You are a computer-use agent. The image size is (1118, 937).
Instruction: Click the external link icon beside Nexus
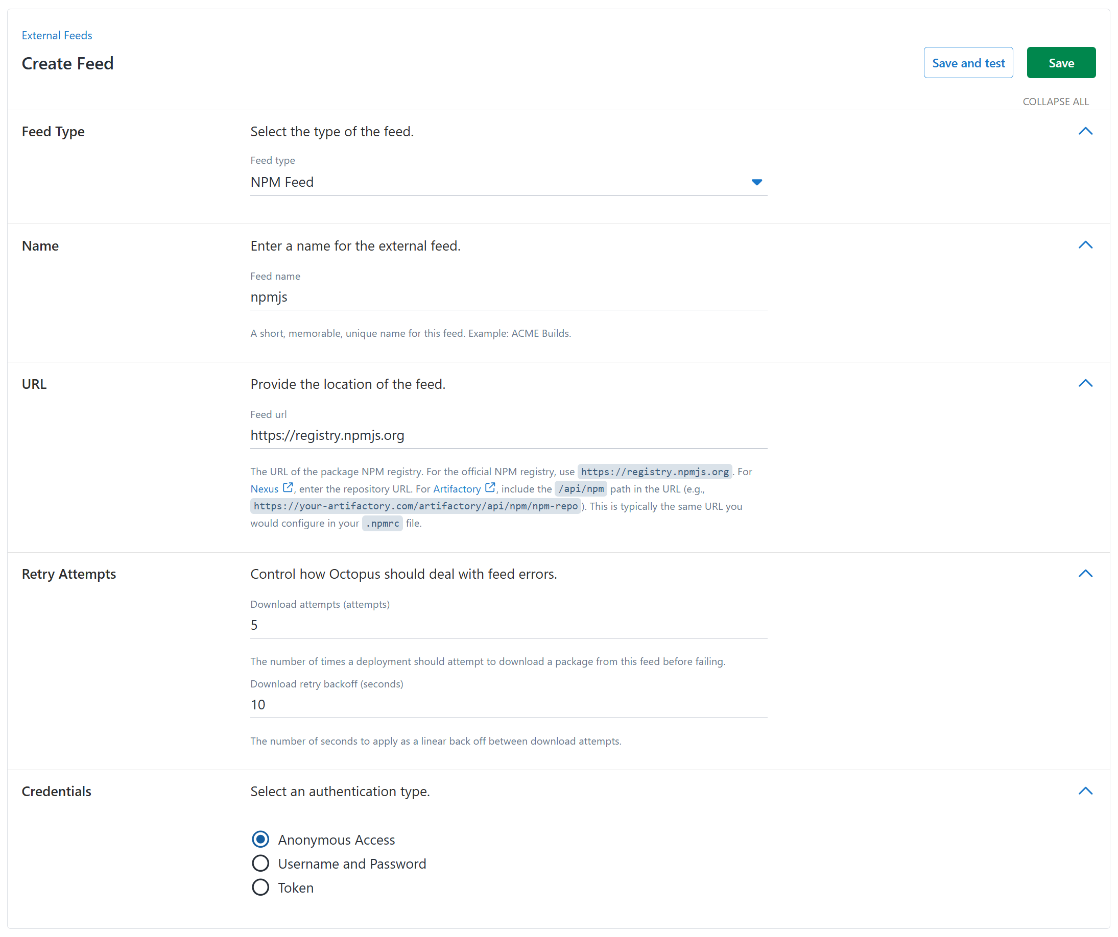tap(288, 488)
